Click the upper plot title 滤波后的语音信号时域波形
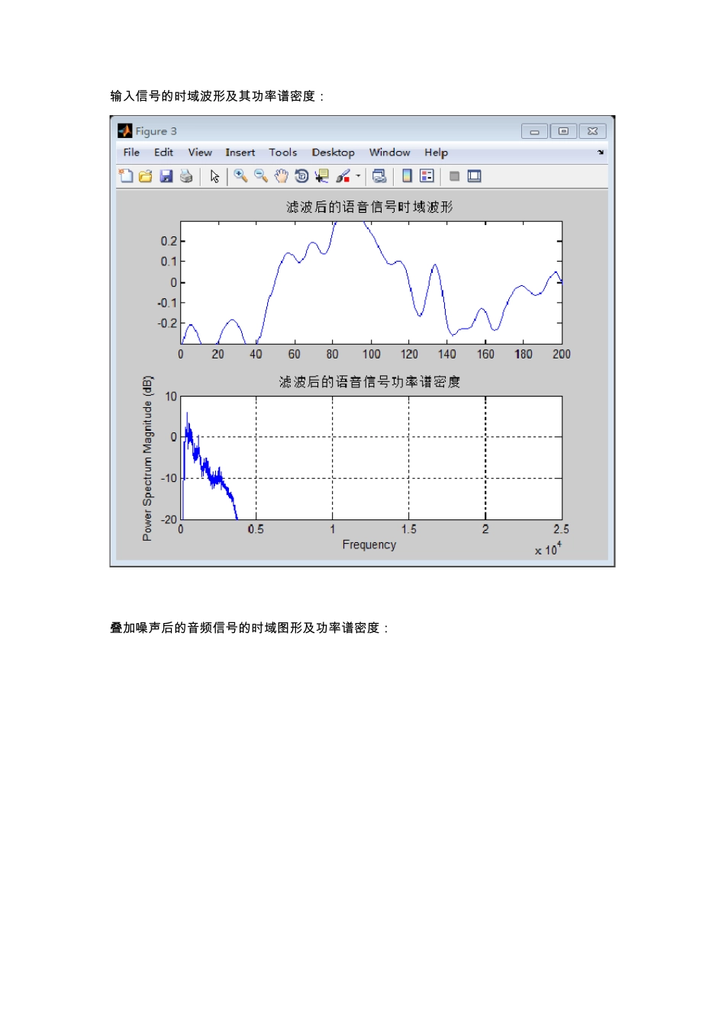Image resolution: width=725 pixels, height=1025 pixels. click(x=369, y=207)
